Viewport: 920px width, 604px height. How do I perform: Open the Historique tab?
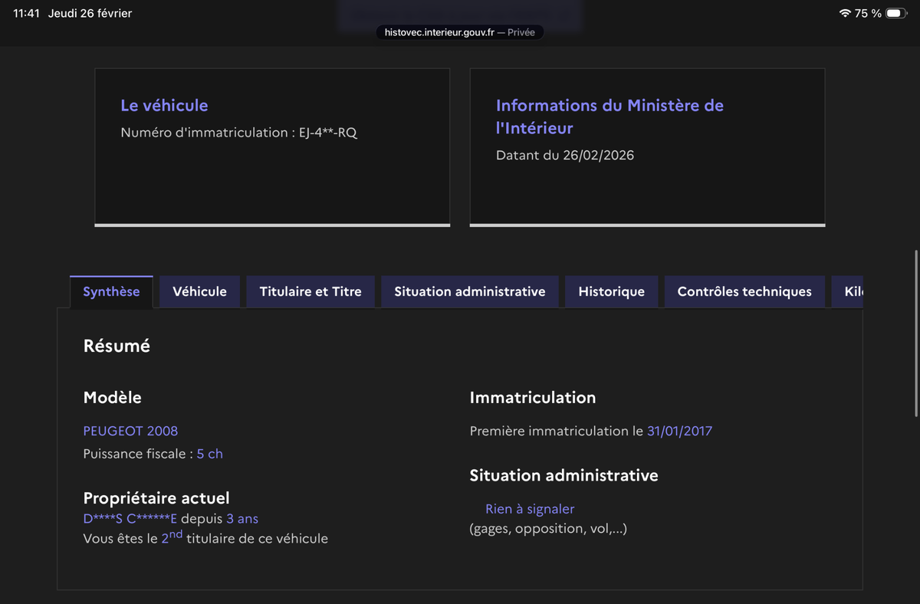coord(611,291)
